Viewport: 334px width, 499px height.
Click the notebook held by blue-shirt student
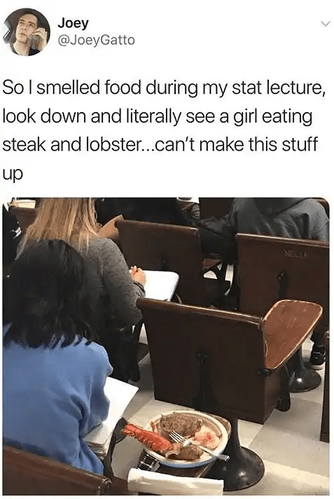(x=111, y=413)
